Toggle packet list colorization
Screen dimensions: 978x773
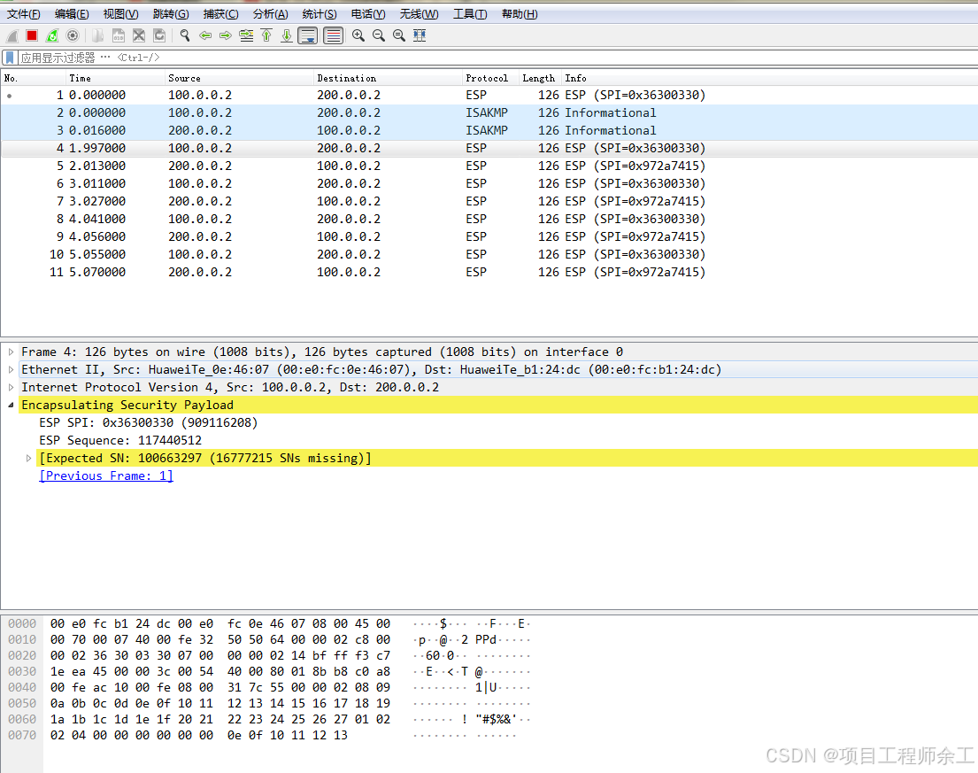click(x=334, y=35)
